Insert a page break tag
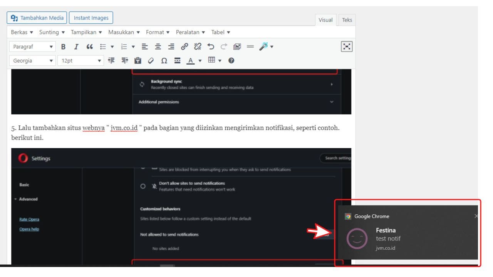This screenshot has height=277, width=493. (177, 60)
